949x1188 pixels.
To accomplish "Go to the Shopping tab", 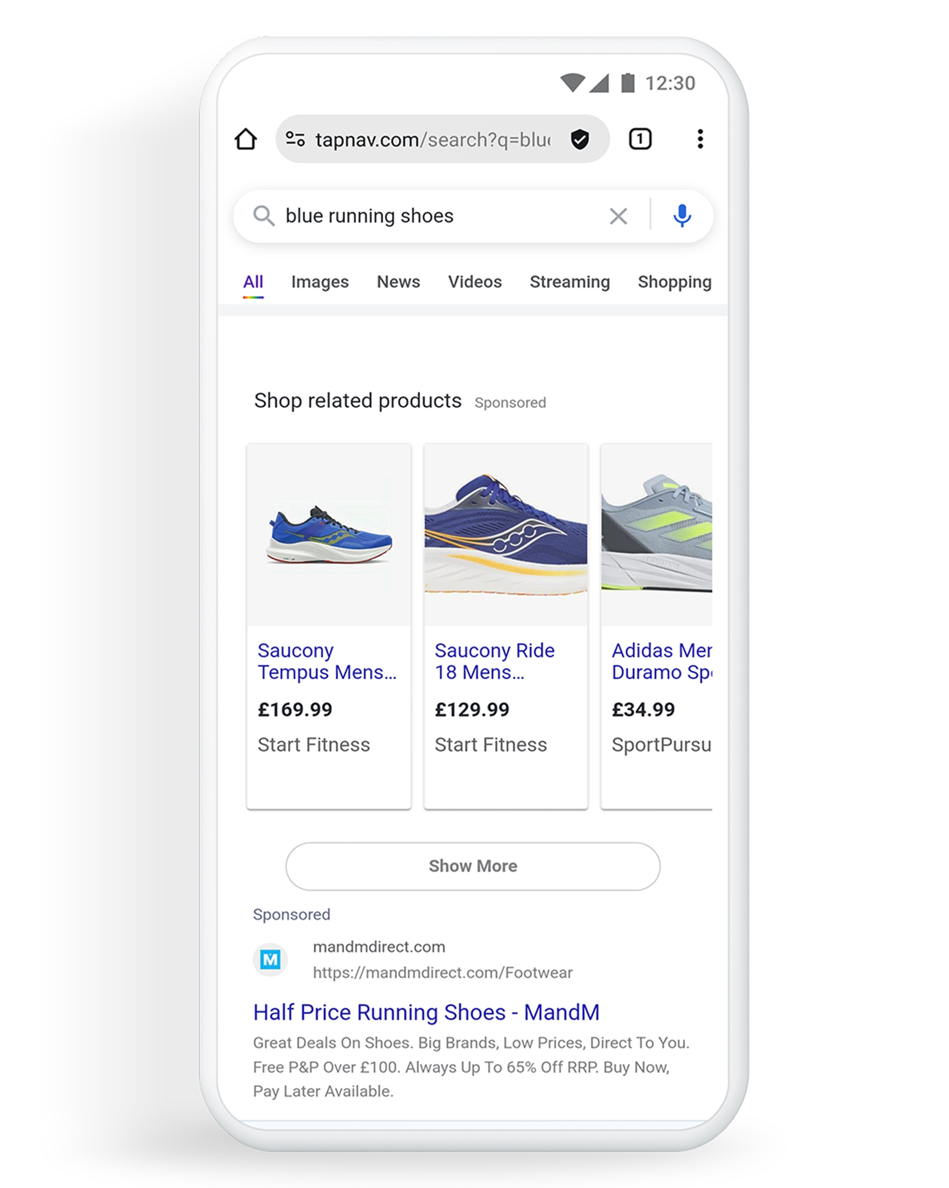I will pos(675,281).
